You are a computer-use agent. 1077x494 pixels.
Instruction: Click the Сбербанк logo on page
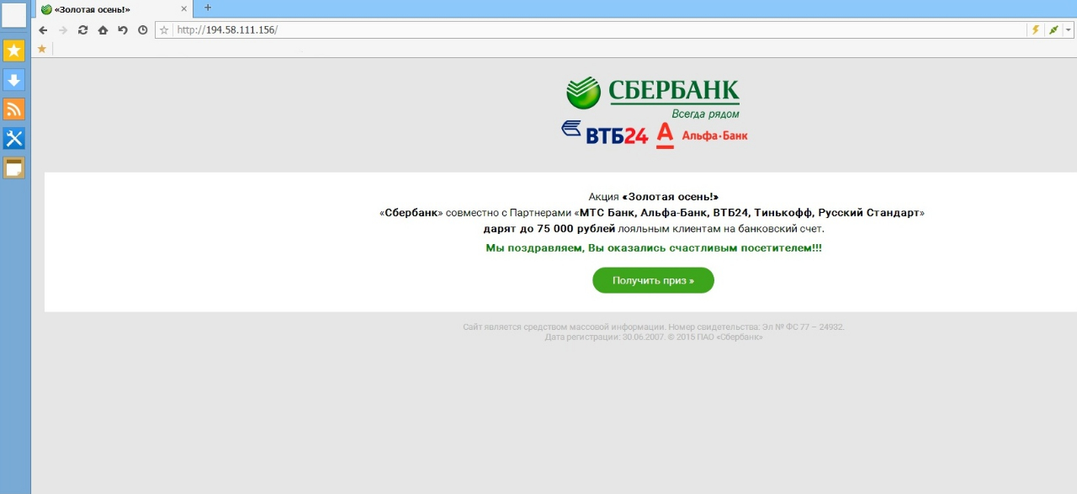click(x=653, y=97)
